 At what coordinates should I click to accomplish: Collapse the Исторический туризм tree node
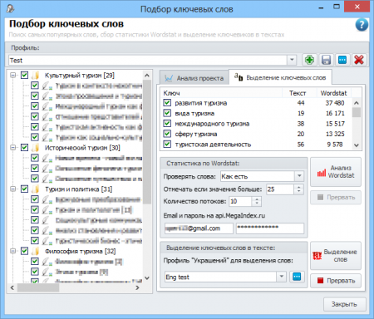12,148
